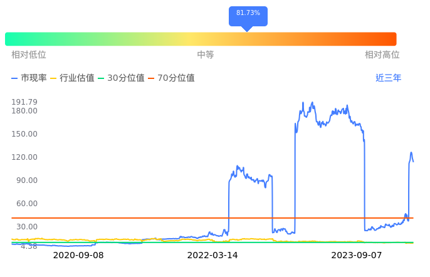
Task: Disable the 70分位值 legend item
Action: pos(171,78)
